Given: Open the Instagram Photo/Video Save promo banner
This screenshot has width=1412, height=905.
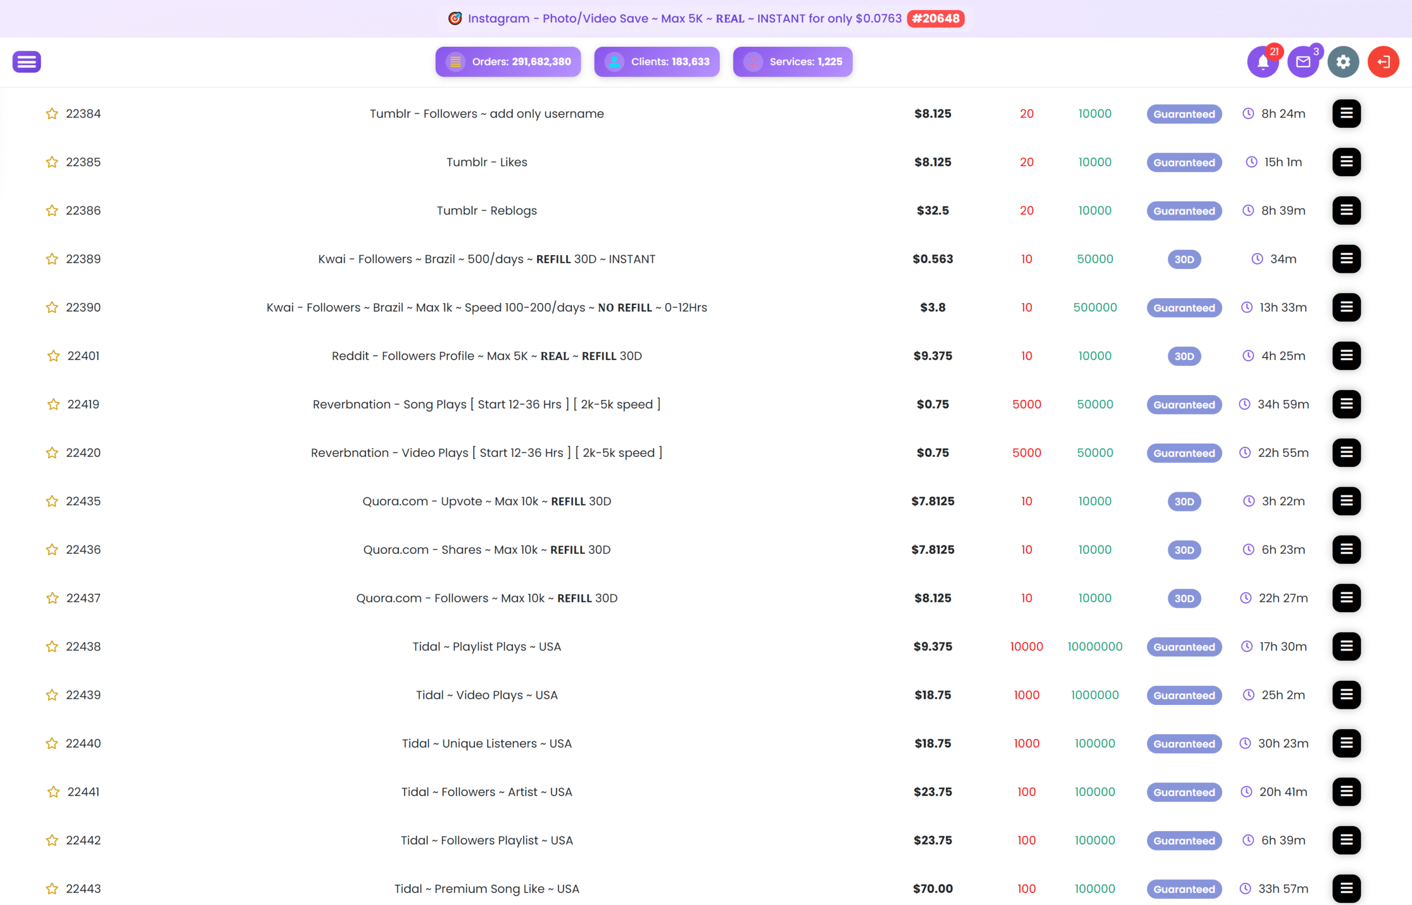Looking at the screenshot, I should tap(684, 18).
